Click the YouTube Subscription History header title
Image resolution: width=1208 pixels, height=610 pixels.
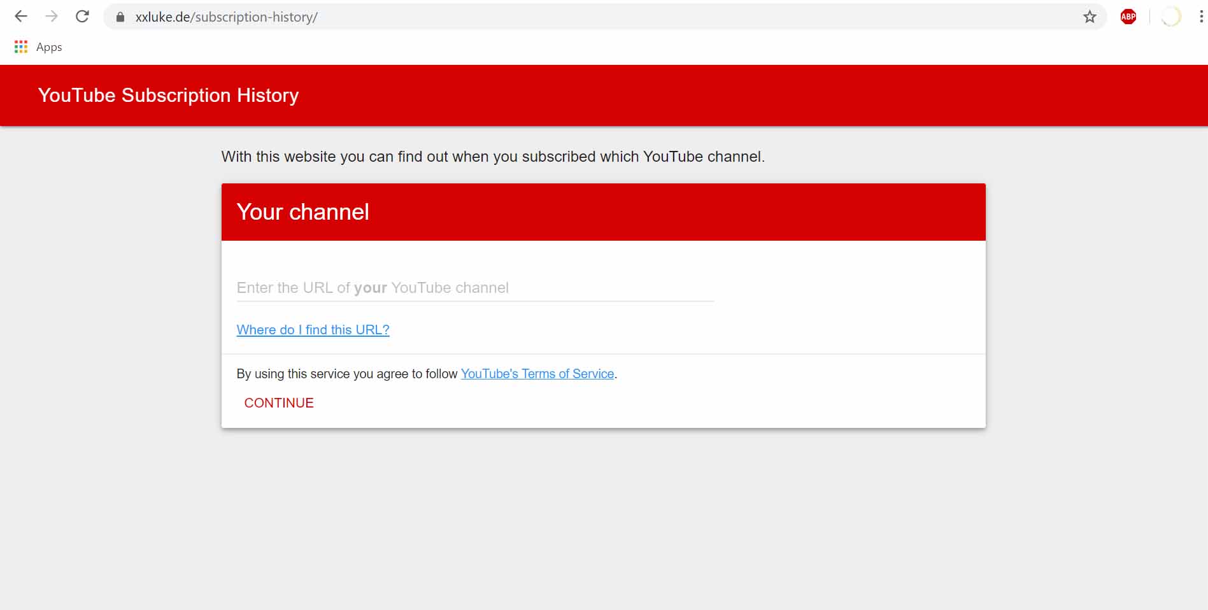(x=168, y=96)
